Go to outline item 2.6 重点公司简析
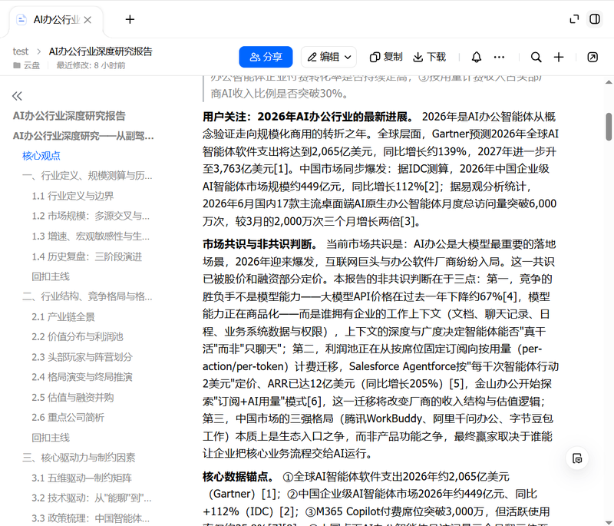This screenshot has height=526, width=614. [68, 418]
